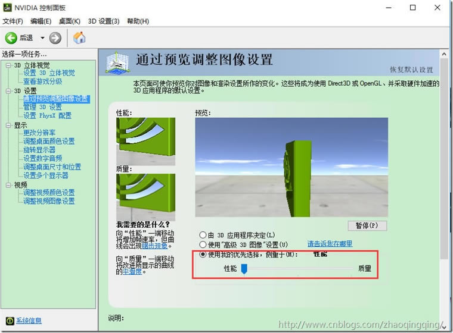Collapse the 3D 立体视觉 tree node
The width and height of the screenshot is (453, 333).
coord(8,65)
